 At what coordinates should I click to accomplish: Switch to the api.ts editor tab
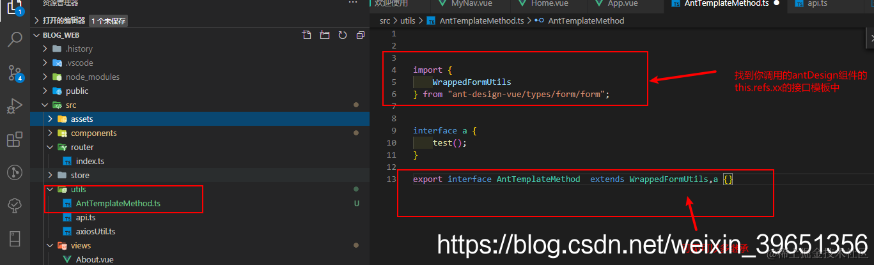818,3
